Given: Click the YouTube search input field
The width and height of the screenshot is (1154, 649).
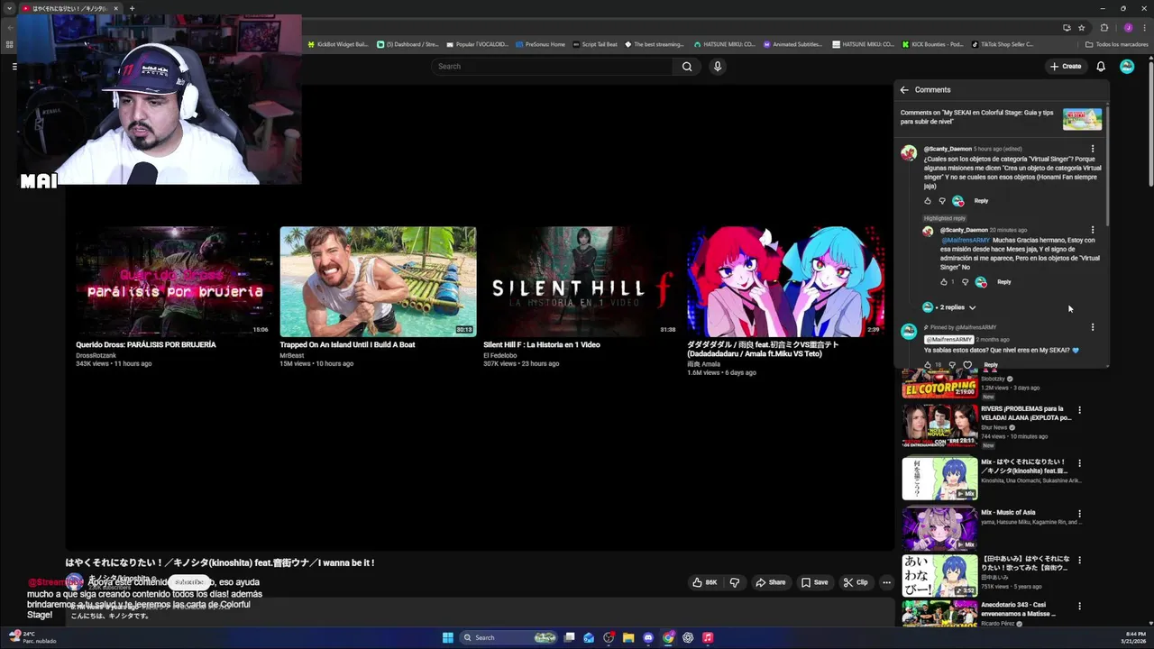Looking at the screenshot, I should (x=552, y=66).
